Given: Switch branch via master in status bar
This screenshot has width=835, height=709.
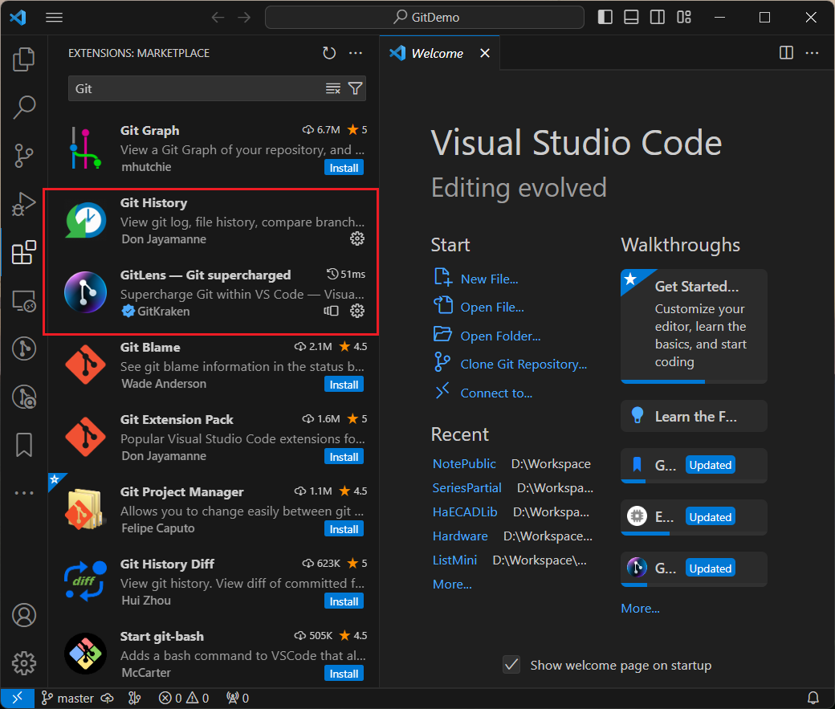Looking at the screenshot, I should pyautogui.click(x=67, y=699).
